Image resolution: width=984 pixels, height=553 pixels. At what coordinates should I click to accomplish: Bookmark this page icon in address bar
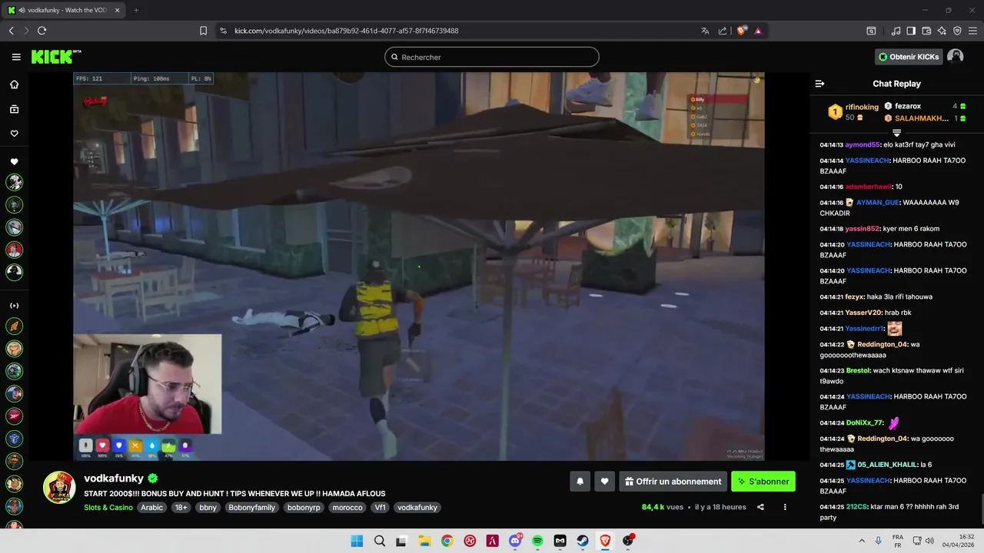203,31
